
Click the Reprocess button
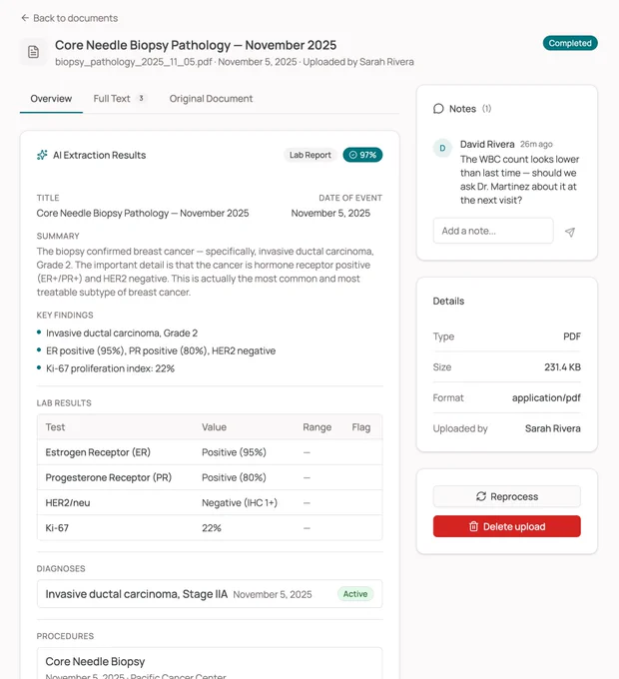[x=507, y=496]
